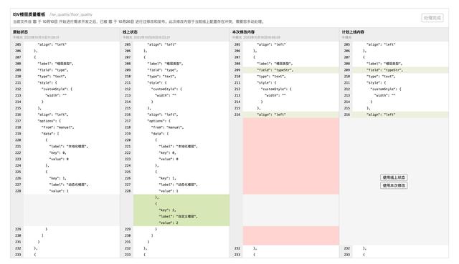Click line number 209 in the 计划上线内容 column
Screen dimensions: 459x264
347,70
